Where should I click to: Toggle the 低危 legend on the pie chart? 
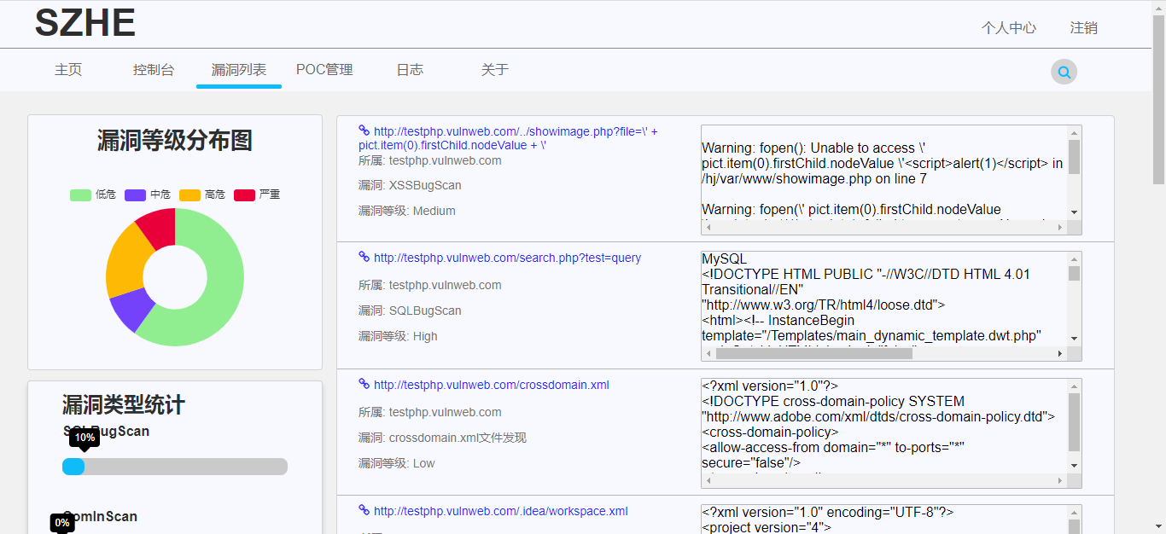pos(91,194)
